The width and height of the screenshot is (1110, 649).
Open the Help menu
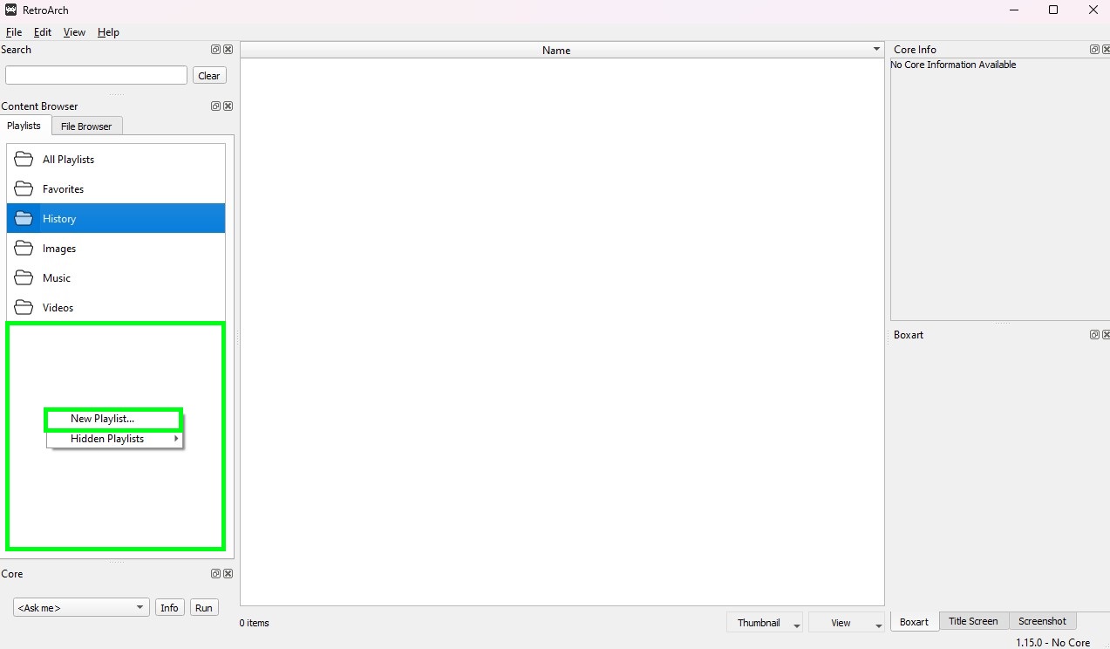point(108,32)
